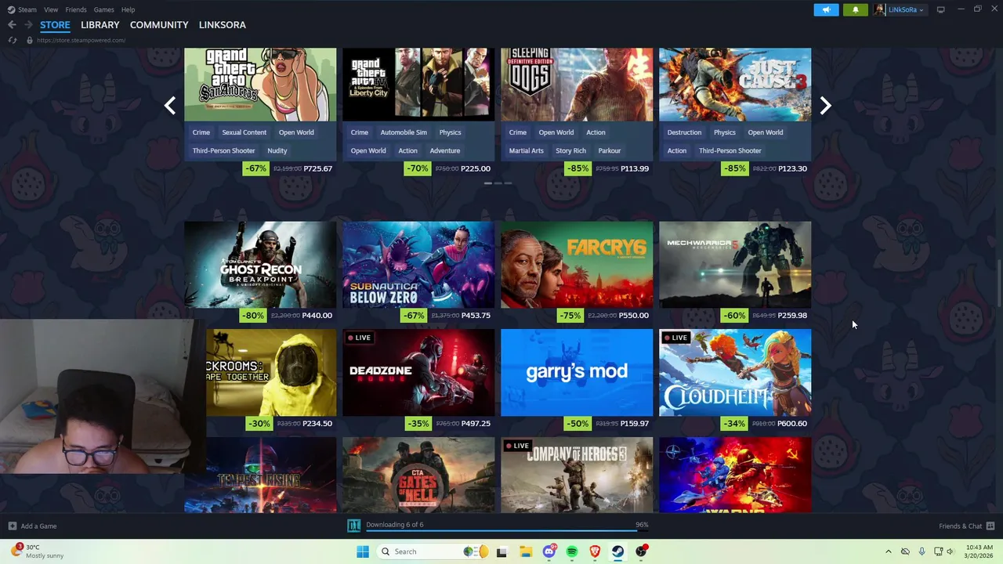This screenshot has width=1003, height=564.
Task: Click the Big Picture mode monitor icon
Action: click(x=941, y=9)
